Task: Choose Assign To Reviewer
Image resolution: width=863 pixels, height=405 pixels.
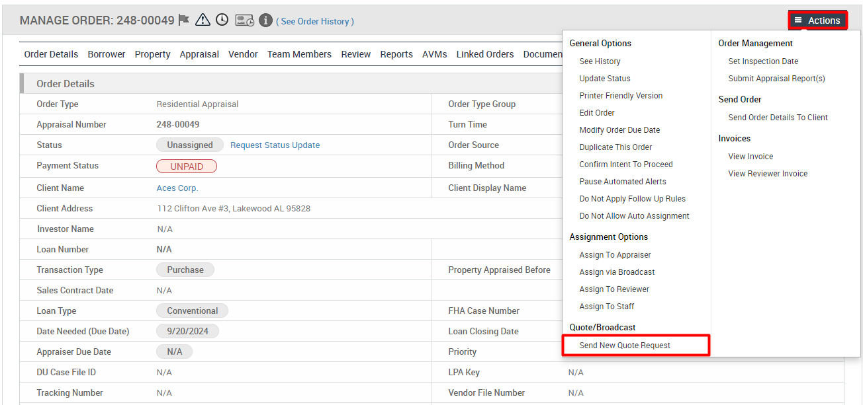Action: coord(614,289)
